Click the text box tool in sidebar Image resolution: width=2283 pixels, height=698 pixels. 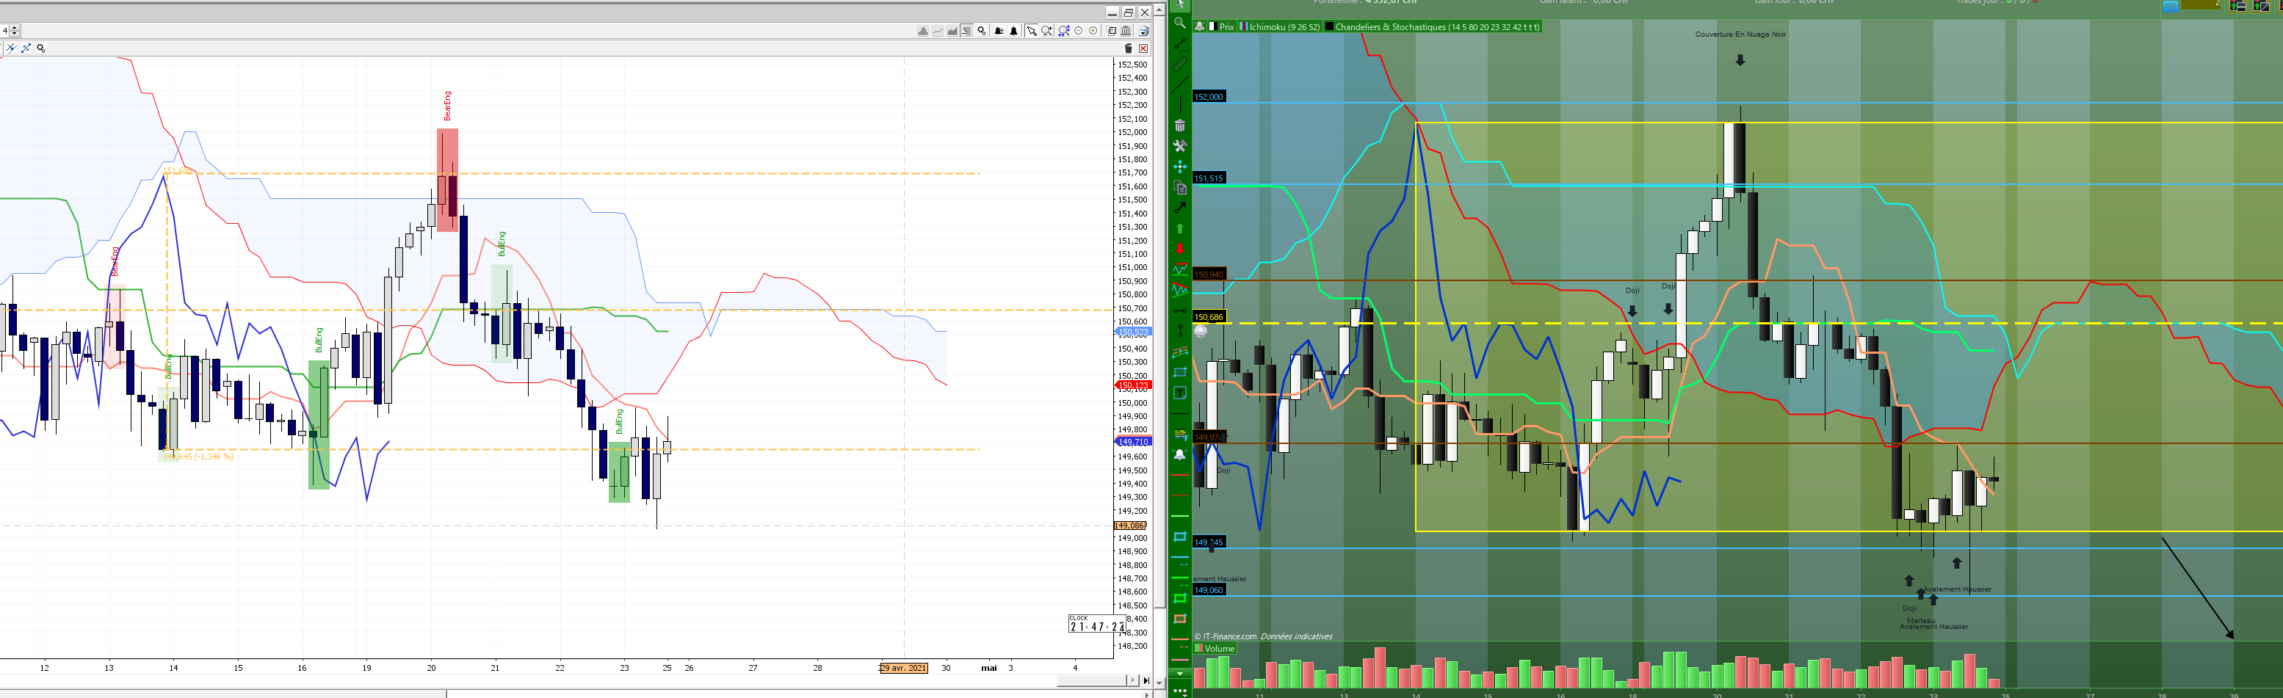point(1179,393)
